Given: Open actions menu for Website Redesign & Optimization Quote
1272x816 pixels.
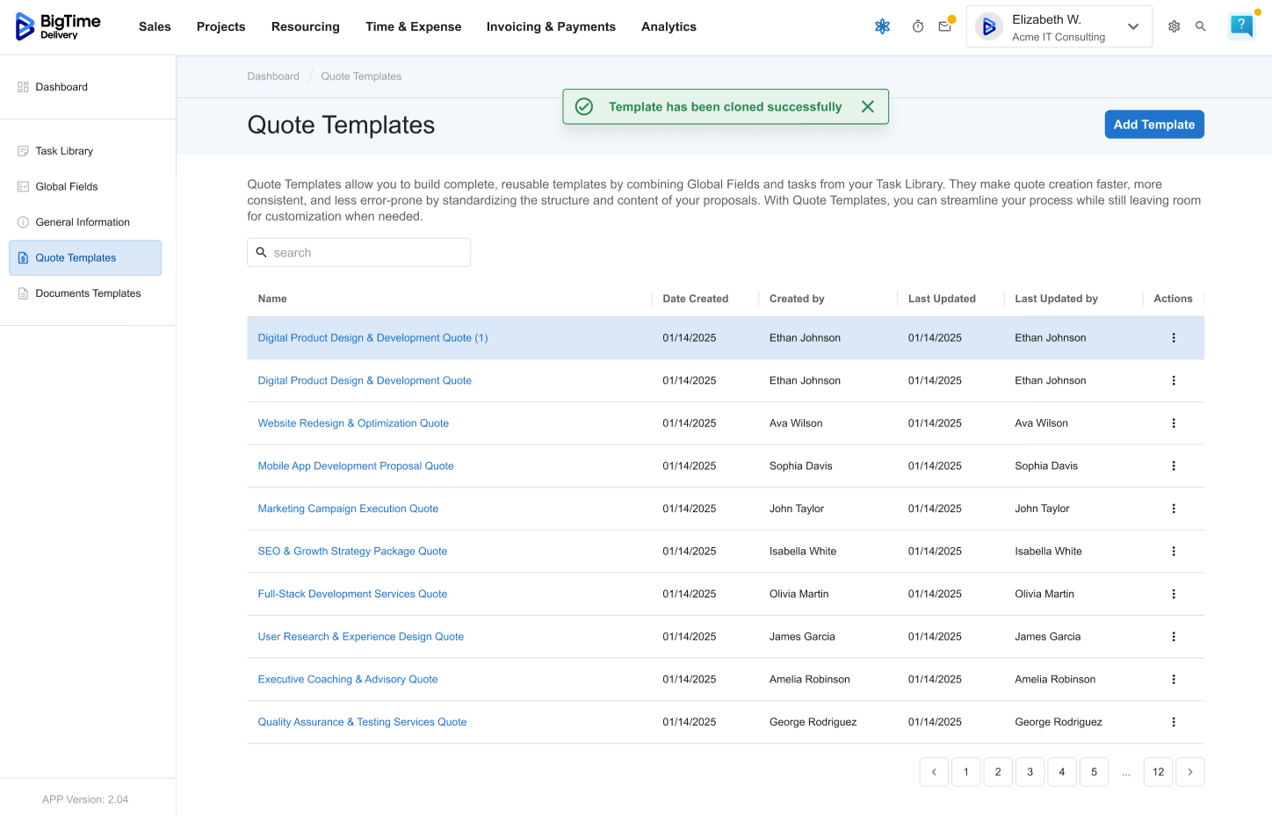Looking at the screenshot, I should tap(1173, 423).
